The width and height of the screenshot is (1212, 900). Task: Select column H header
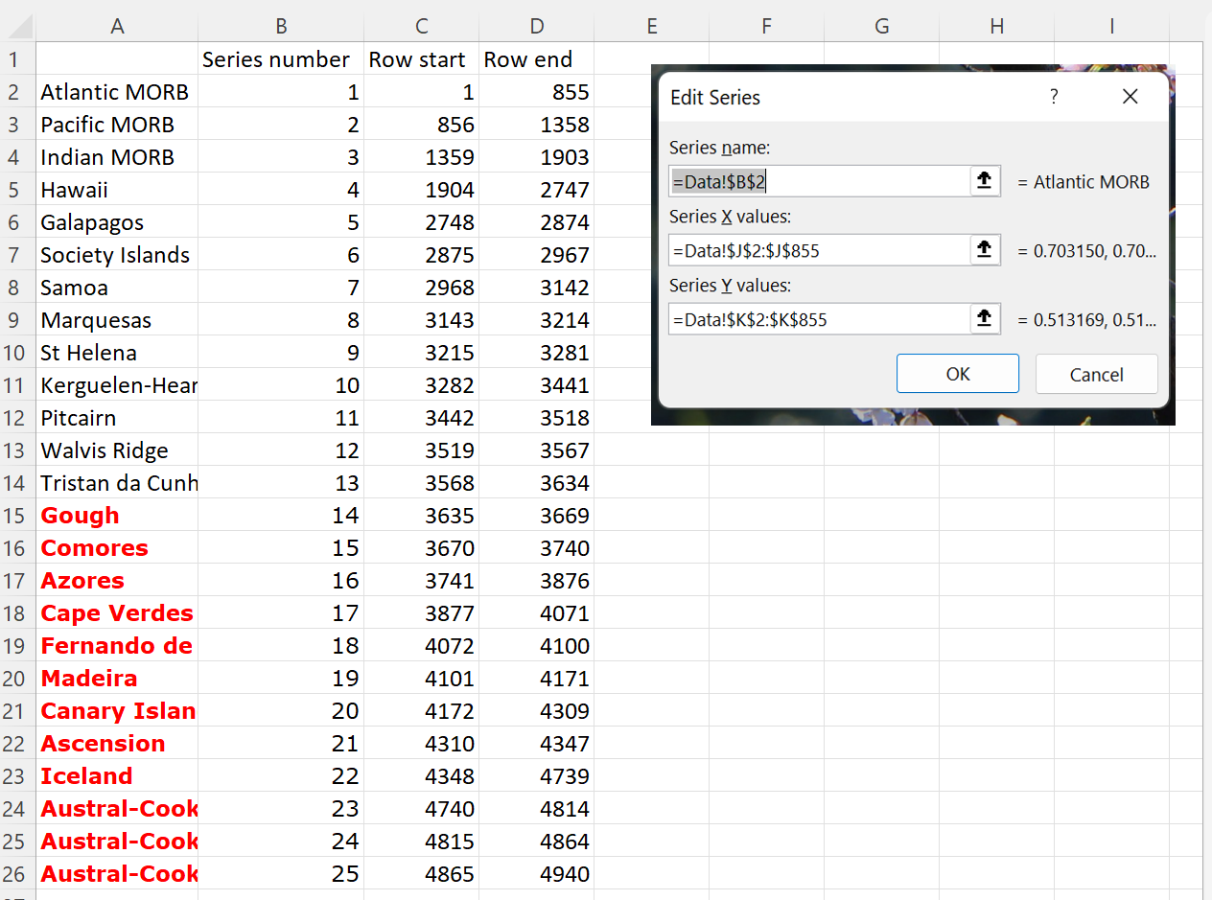pyautogui.click(x=997, y=27)
